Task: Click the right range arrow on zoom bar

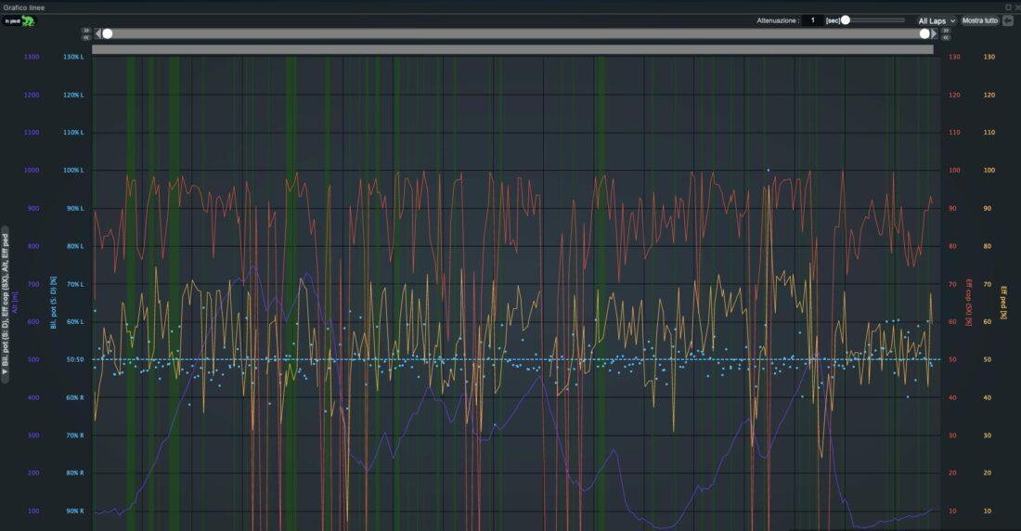Action: (934, 33)
